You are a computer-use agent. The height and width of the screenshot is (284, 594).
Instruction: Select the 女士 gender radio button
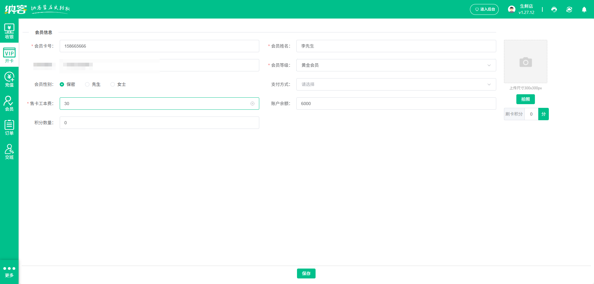click(113, 84)
